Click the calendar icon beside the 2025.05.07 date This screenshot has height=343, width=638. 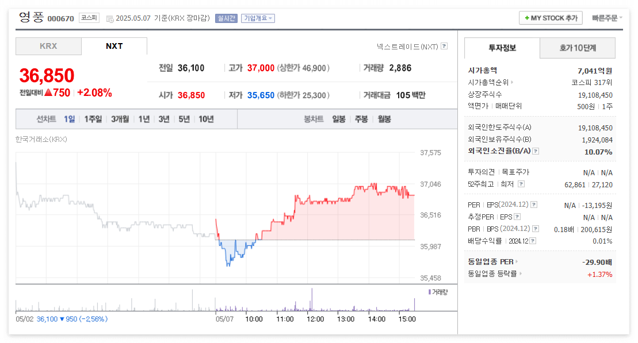tap(109, 18)
